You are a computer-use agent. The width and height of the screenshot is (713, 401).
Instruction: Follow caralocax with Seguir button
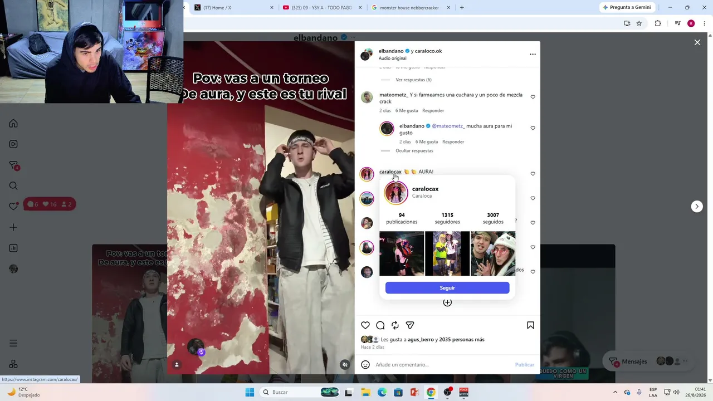click(447, 288)
